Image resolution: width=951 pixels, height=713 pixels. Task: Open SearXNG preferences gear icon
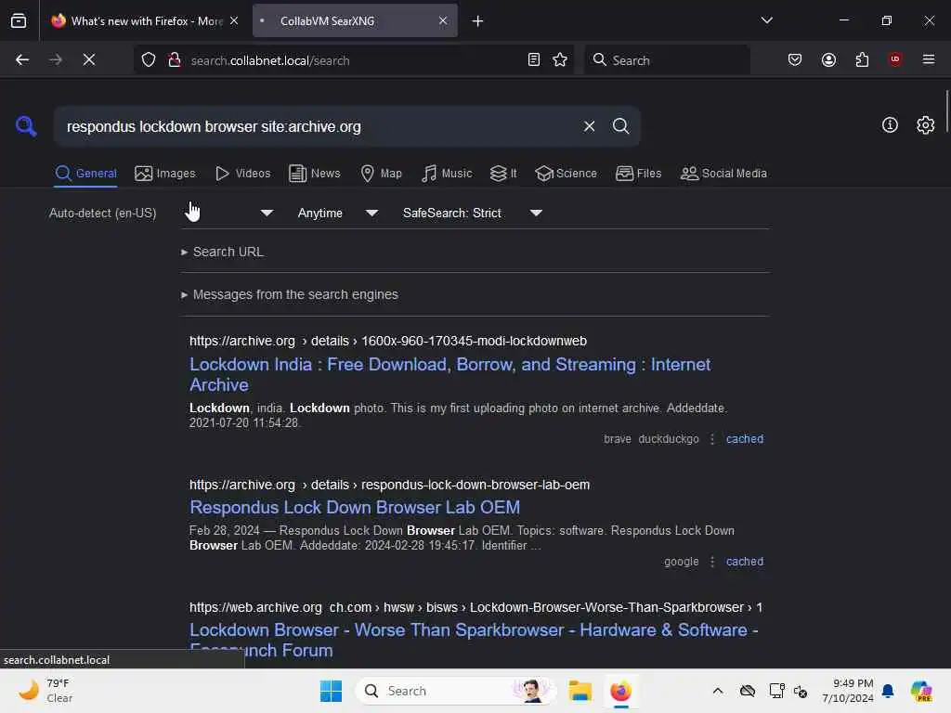[x=925, y=125]
